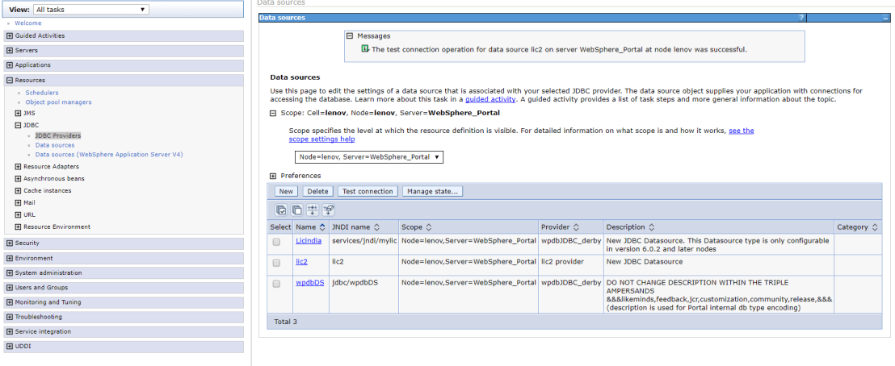Image resolution: width=895 pixels, height=366 pixels.
Task: Collapse the Messages box
Action: 350,36
